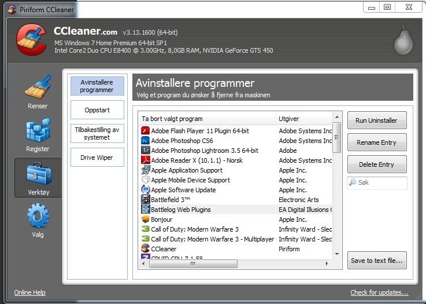Open the Online Help link
This screenshot has width=426, height=304.
pos(30,292)
